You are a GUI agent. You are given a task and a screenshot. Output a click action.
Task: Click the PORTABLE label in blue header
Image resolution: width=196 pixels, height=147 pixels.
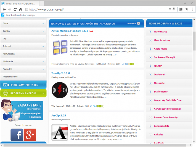(x=132, y=23)
